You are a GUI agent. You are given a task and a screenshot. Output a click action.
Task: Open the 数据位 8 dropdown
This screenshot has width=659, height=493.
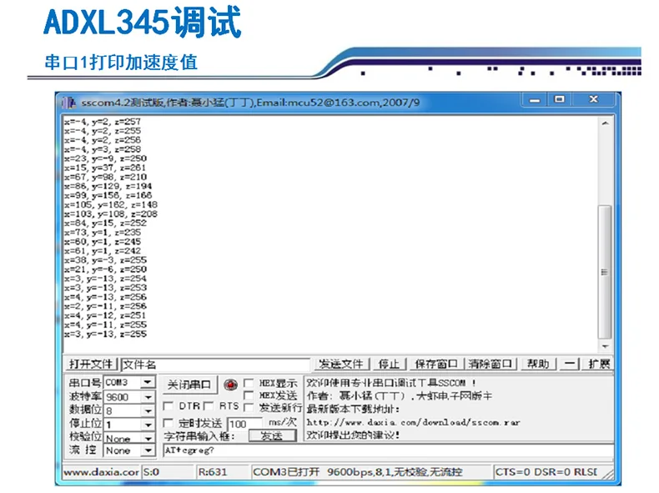coord(148,410)
